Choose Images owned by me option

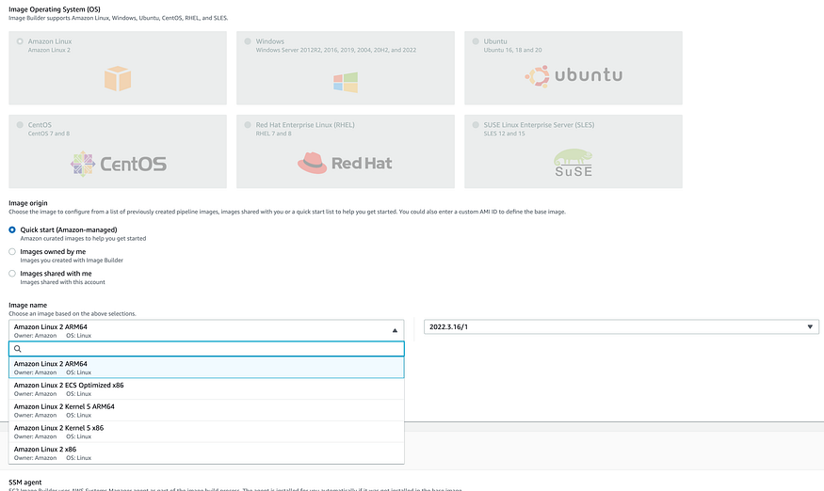click(12, 251)
